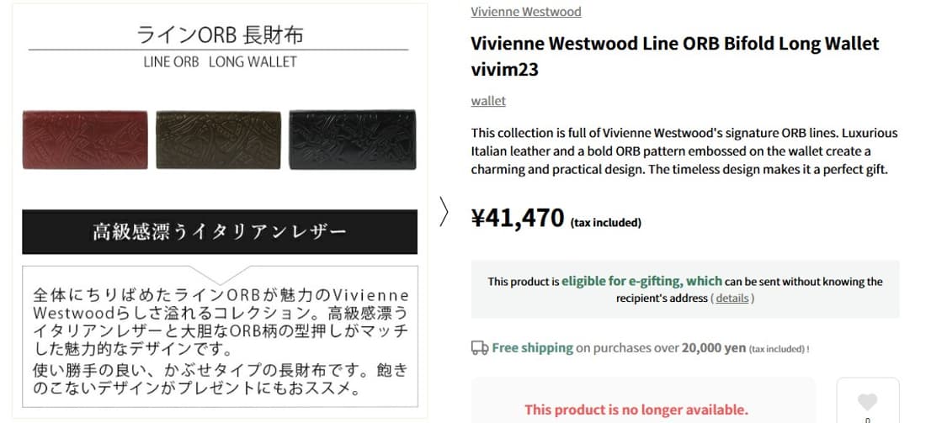
Task: Click "This product is no longer available" notice
Action: tap(636, 410)
